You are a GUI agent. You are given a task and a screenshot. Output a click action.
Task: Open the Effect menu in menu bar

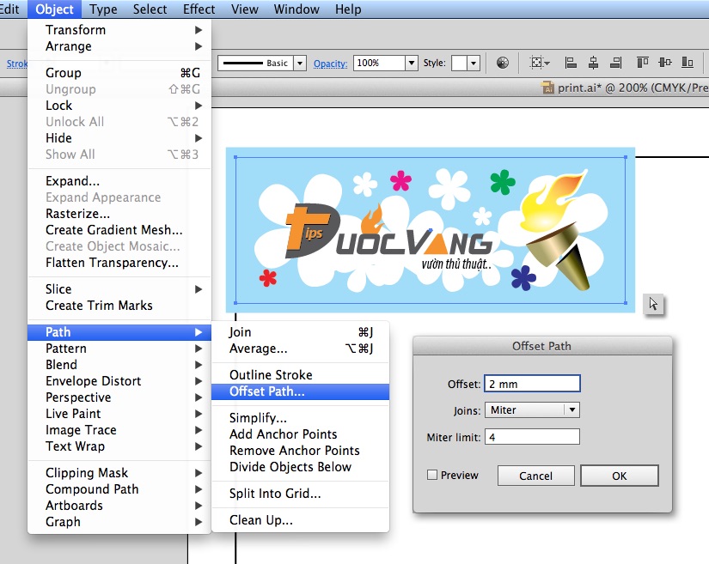tap(199, 9)
